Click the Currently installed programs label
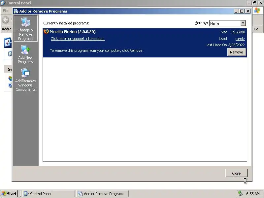This screenshot has height=198, width=264. (66, 23)
